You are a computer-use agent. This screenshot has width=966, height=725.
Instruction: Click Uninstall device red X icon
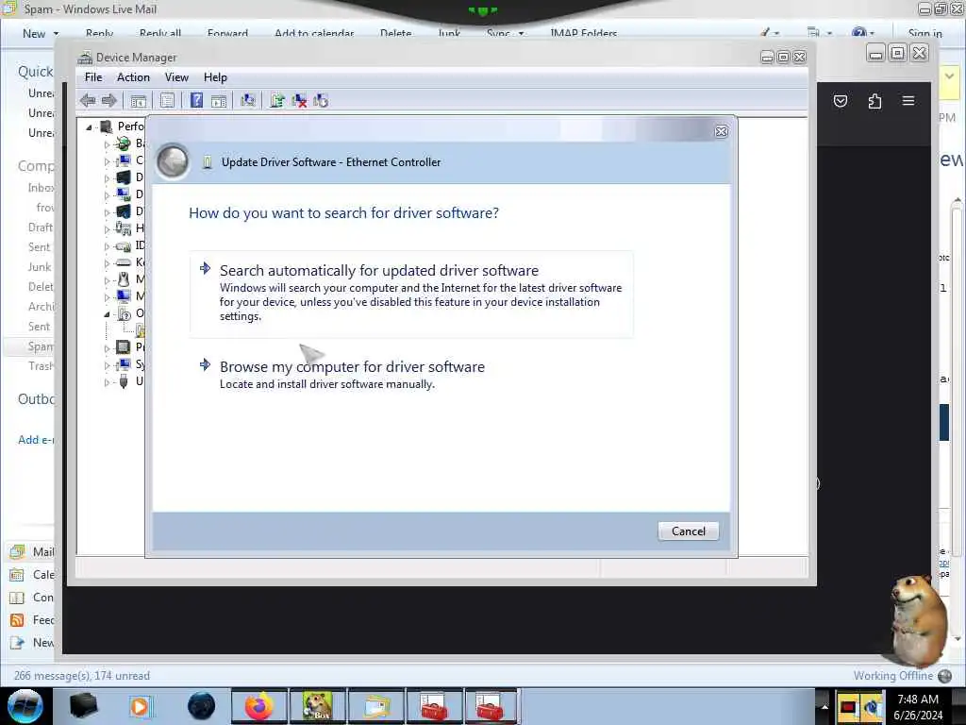(x=299, y=100)
